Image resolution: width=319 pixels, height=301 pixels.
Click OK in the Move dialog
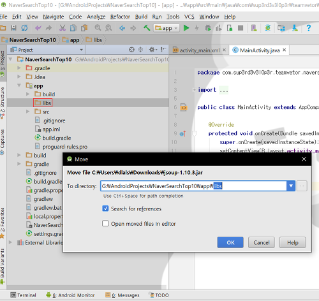click(230, 242)
